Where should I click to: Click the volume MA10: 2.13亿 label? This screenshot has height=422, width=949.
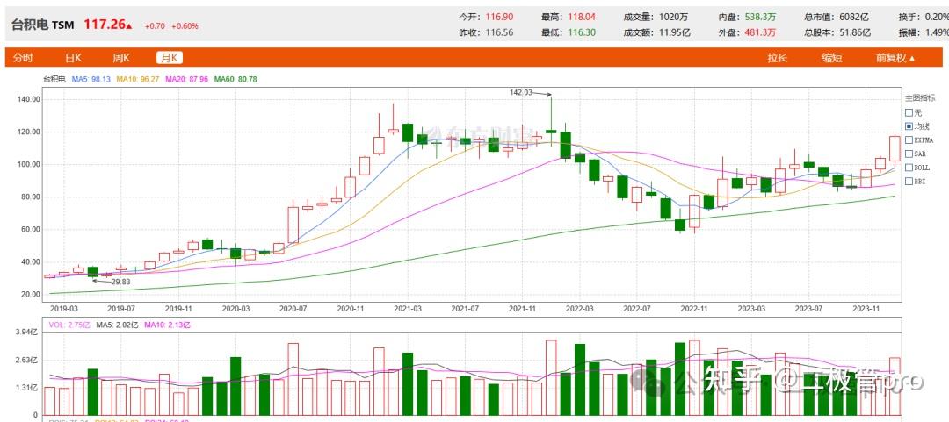pos(167,325)
